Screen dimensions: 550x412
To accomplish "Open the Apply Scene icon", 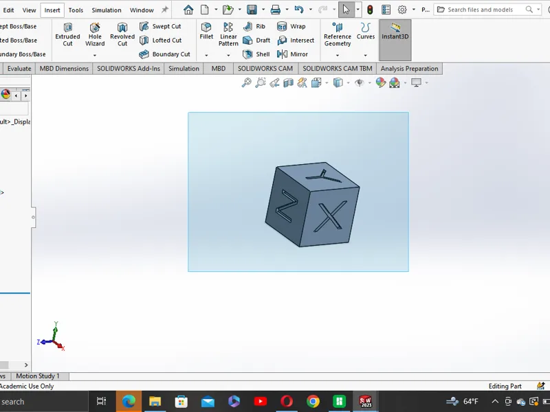I will click(395, 82).
